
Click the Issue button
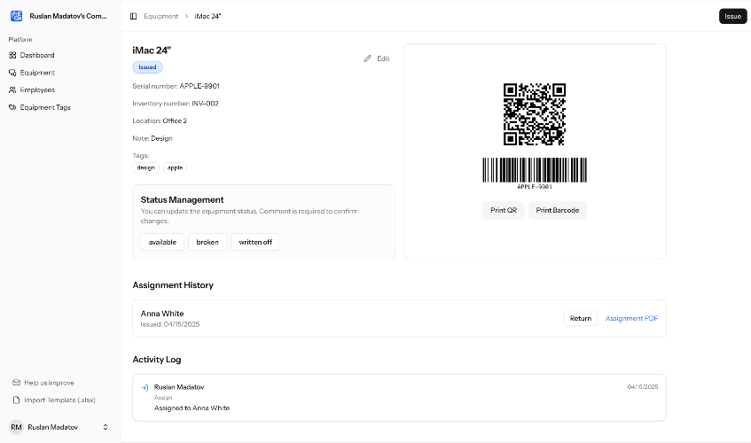point(732,16)
